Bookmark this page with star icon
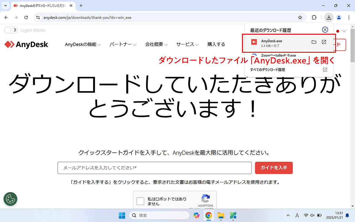355x222 pixels. [x=300, y=17]
